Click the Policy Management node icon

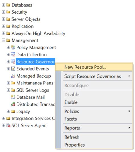tap(13, 47)
